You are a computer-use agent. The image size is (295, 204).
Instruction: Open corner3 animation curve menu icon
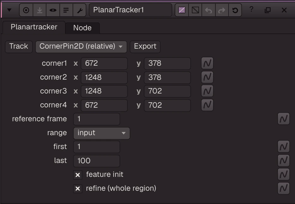click(x=207, y=91)
